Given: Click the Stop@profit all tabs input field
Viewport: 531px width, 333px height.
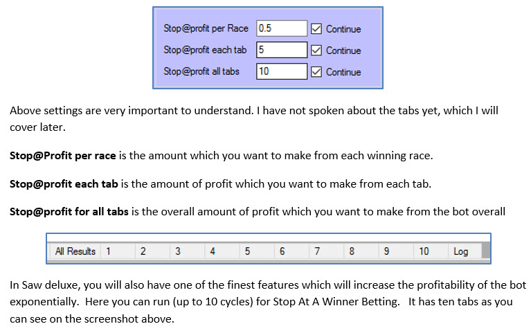Looking at the screenshot, I should coord(281,71).
